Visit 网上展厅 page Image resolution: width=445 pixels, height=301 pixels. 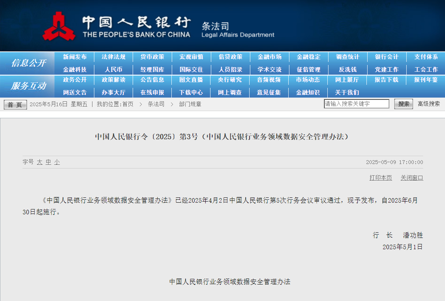pos(347,80)
